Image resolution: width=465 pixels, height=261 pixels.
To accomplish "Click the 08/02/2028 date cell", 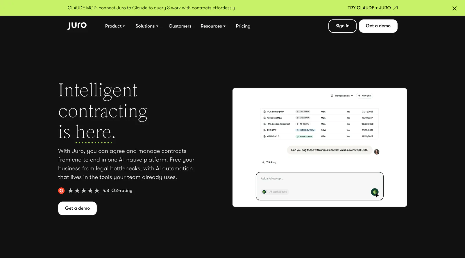I will pyautogui.click(x=367, y=124).
